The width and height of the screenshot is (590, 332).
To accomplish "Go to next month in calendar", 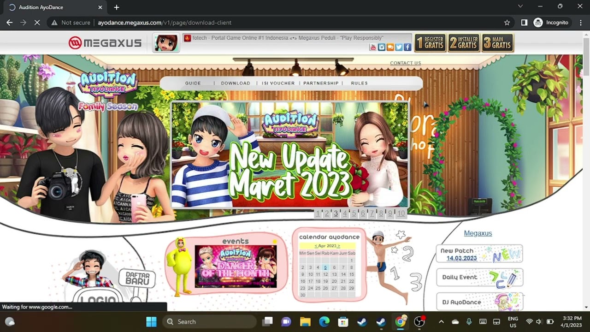I will tap(339, 246).
